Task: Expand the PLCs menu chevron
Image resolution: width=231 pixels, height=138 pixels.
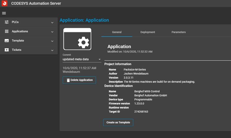Action: tap(52, 22)
